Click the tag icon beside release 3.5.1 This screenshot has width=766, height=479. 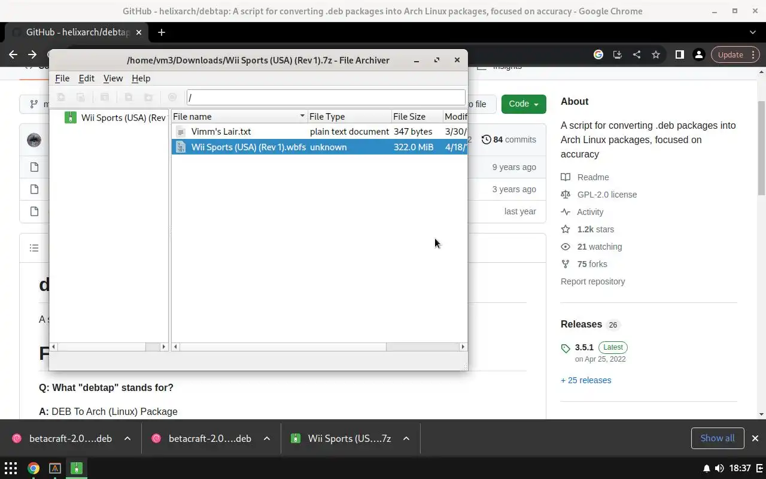pyautogui.click(x=566, y=348)
